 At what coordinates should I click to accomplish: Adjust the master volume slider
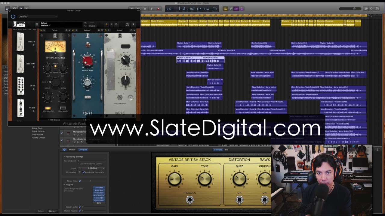click(x=350, y=9)
